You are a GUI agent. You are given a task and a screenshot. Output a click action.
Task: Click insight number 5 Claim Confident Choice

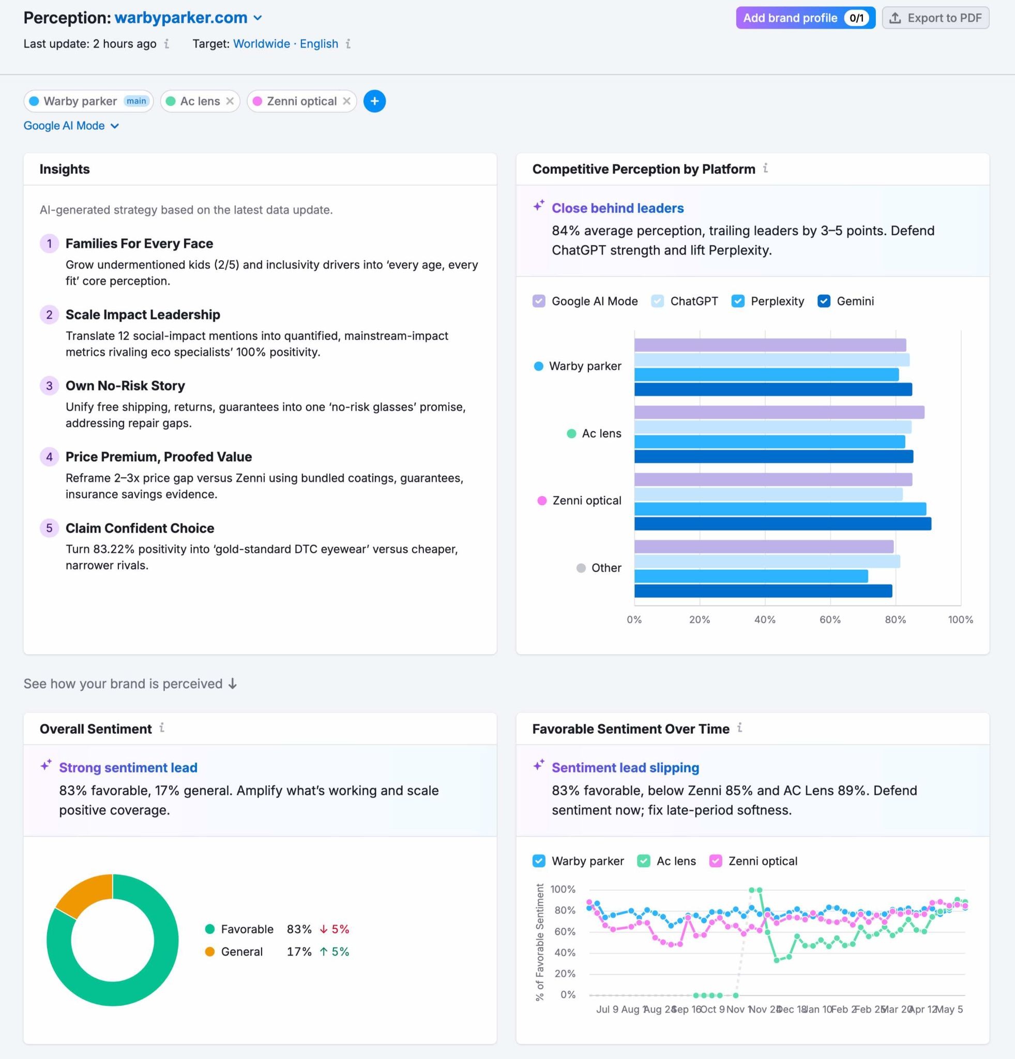click(x=140, y=528)
